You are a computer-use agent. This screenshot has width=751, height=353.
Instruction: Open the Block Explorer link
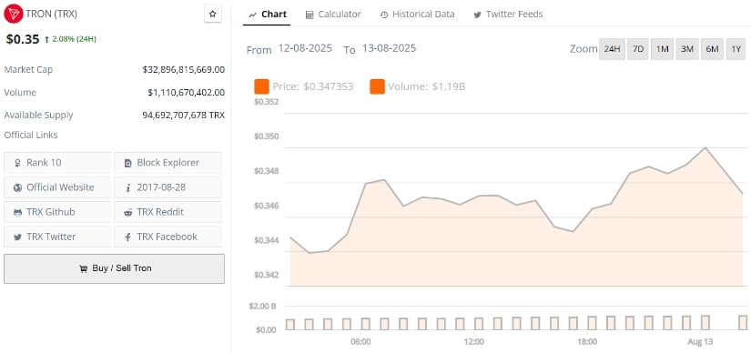click(x=168, y=162)
